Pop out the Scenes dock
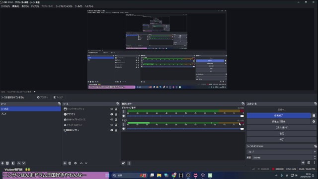 [x=60, y=104]
